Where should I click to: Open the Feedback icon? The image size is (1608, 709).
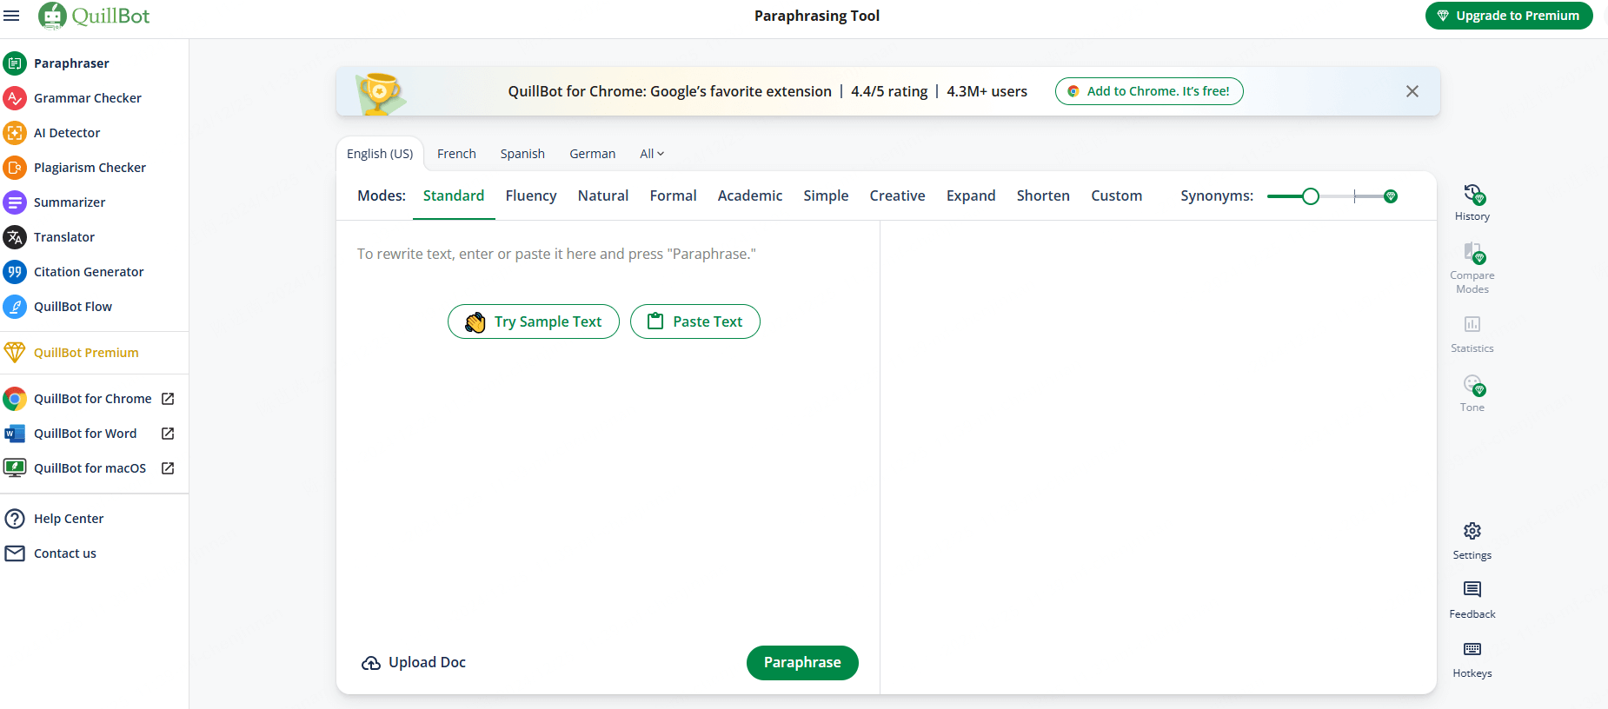coord(1472,590)
